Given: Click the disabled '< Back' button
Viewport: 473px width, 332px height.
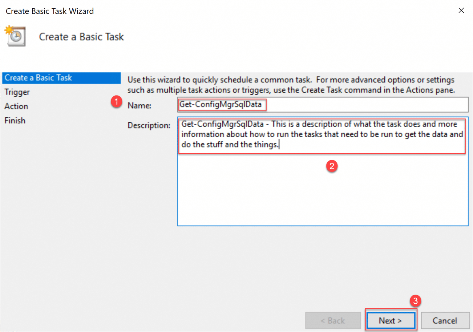Looking at the screenshot, I should pos(333,320).
